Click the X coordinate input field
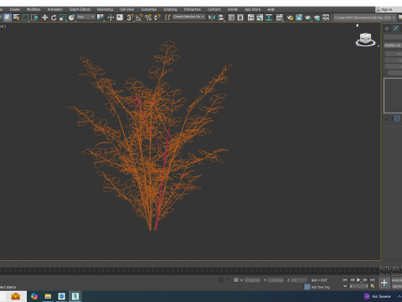402x302 pixels. [252, 280]
